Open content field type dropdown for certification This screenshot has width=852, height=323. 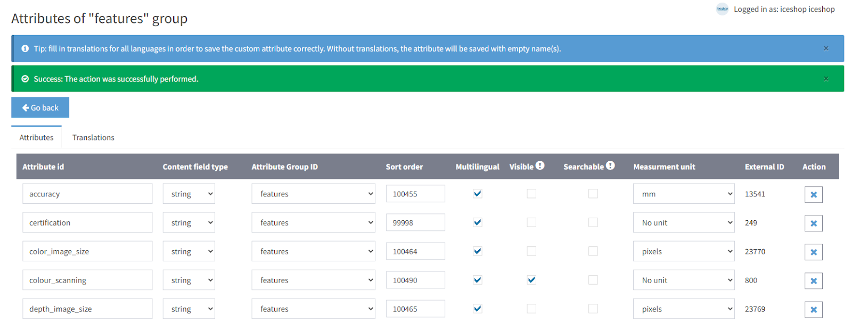189,222
